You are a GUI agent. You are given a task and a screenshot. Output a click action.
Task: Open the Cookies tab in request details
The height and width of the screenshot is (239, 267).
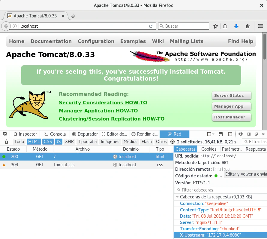209,149
